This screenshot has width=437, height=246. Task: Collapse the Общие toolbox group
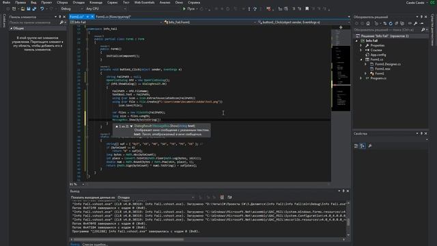11,29
